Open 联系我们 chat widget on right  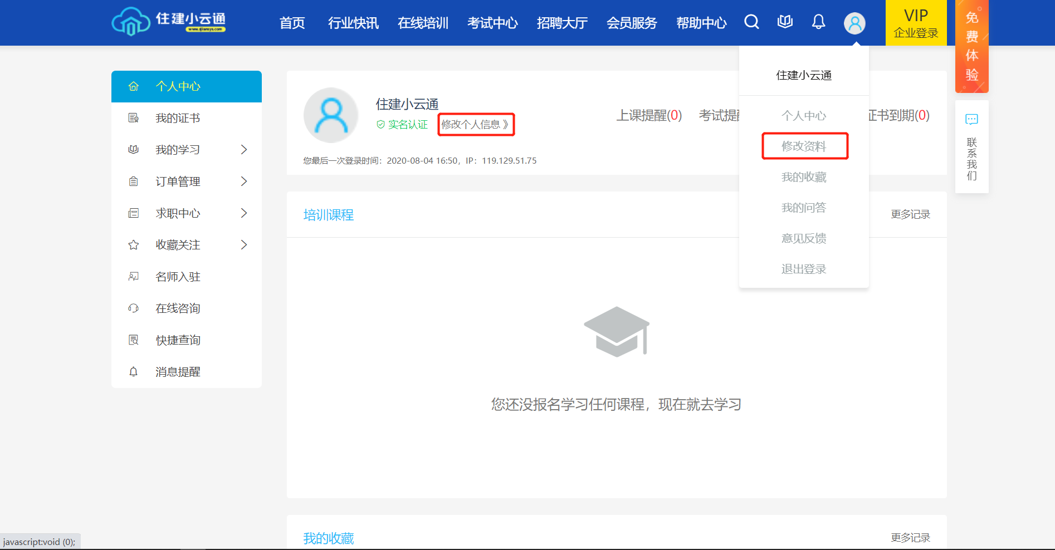971,147
